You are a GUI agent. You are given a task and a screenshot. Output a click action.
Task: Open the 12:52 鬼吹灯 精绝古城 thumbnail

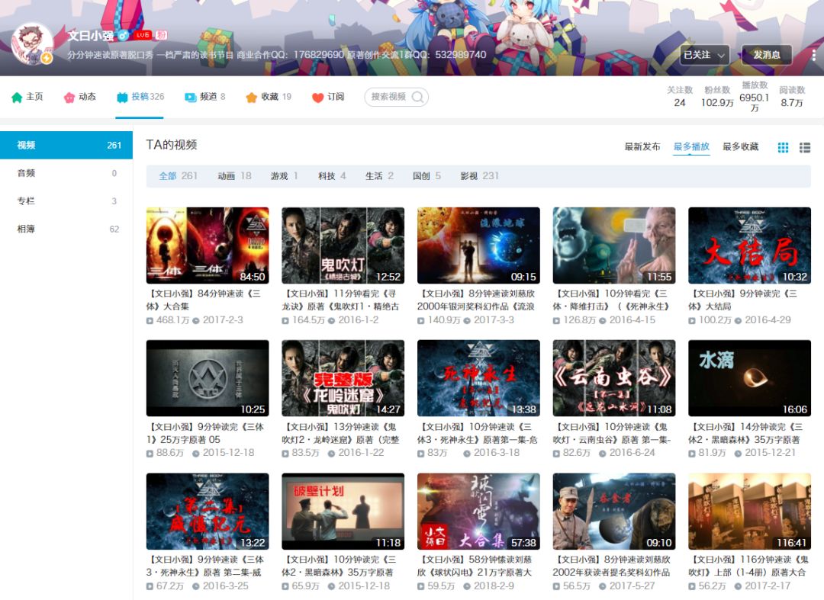pos(343,245)
